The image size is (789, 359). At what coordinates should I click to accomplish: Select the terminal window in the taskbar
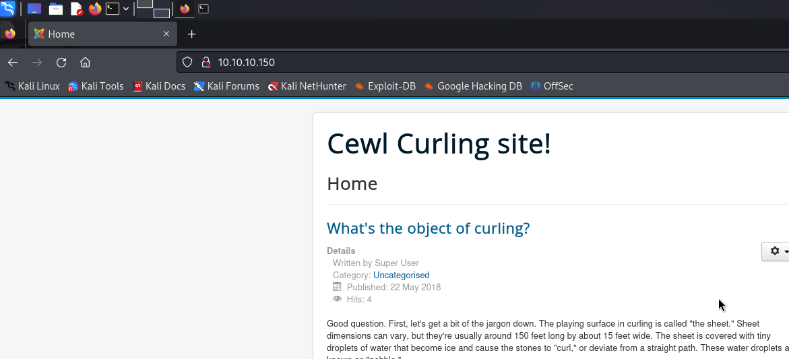tap(203, 9)
